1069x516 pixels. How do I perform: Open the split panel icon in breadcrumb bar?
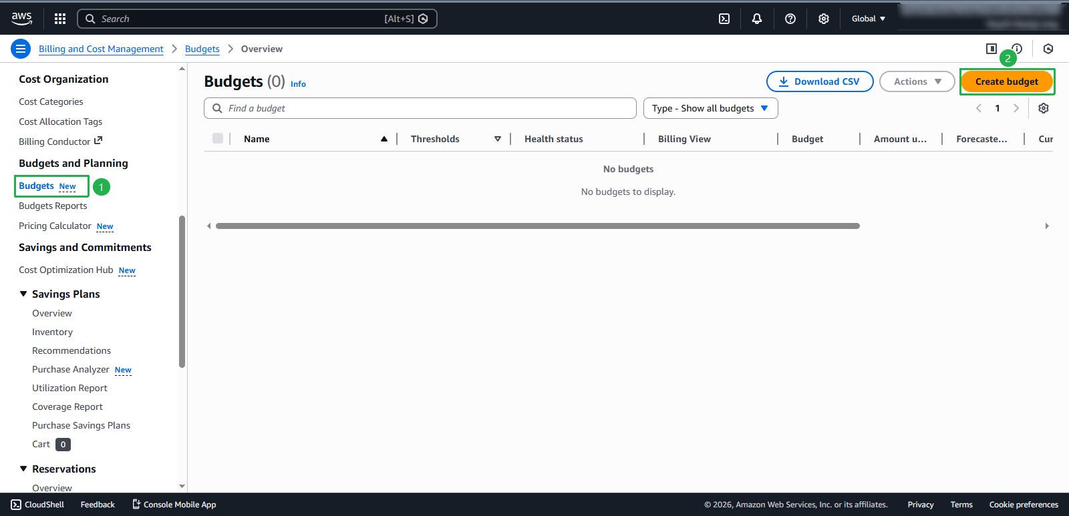tap(991, 49)
